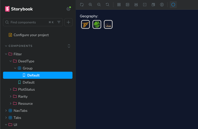Screen dimensions: 198x129
Task: Click the remount component toolbar icon
Action: tap(82, 5)
